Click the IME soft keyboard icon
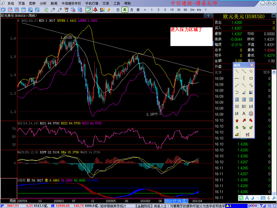Viewport: 277px width, 208px height. 263,198
